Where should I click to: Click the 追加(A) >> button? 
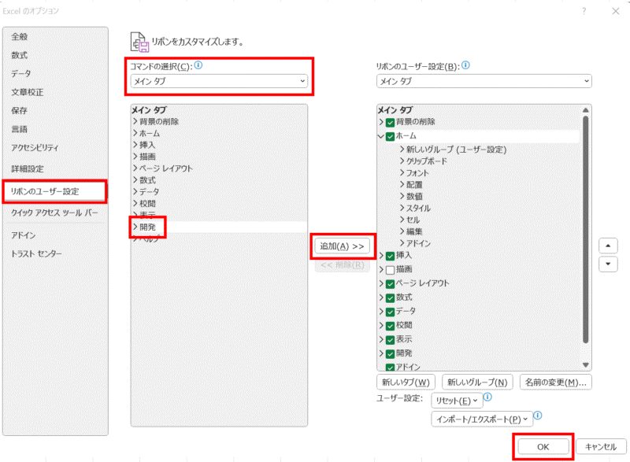[x=342, y=246]
